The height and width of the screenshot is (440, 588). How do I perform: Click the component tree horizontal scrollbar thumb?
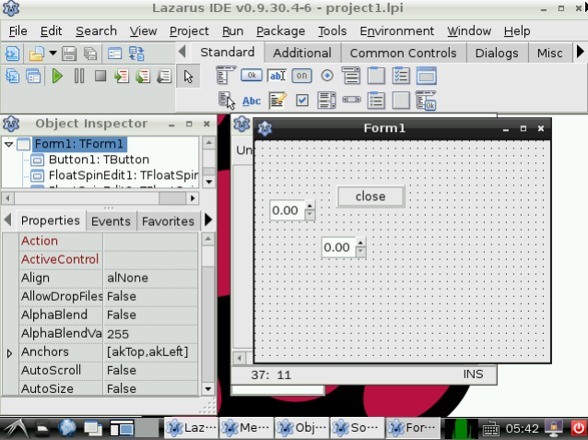coord(172,197)
